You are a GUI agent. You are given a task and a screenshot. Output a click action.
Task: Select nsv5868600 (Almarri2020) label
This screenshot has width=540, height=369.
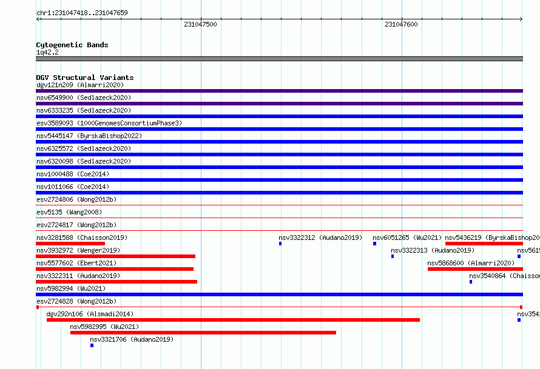(471, 263)
